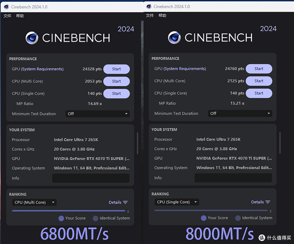Click the Cinebench app icon in right window title bar

(x=149, y=7)
